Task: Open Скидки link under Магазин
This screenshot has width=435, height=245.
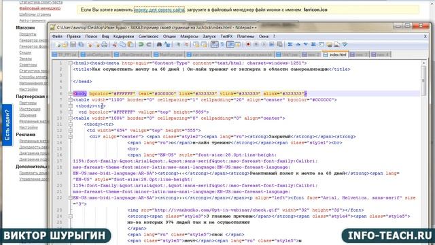Action: [x=25, y=52]
